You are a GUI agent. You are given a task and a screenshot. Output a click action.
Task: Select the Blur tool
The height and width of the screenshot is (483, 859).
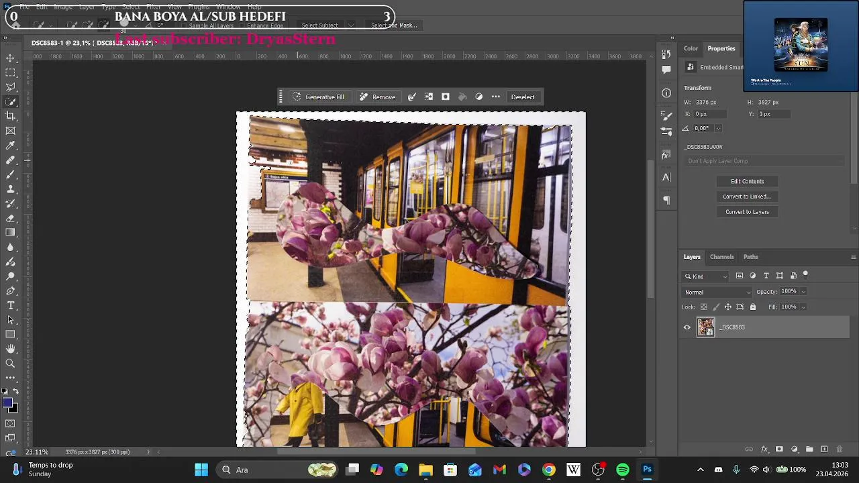pos(11,247)
